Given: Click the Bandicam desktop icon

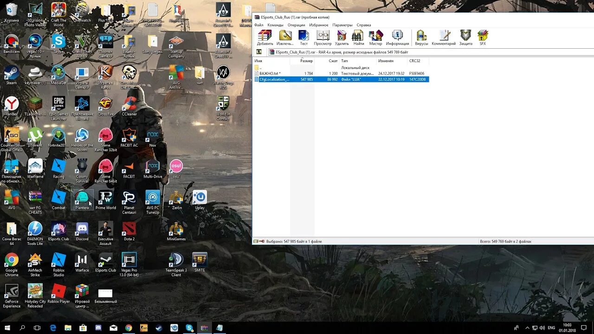Looking at the screenshot, I should [12, 44].
